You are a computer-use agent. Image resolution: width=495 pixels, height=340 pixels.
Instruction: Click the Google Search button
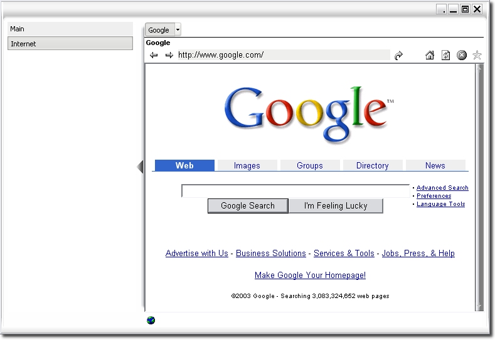pyautogui.click(x=248, y=206)
